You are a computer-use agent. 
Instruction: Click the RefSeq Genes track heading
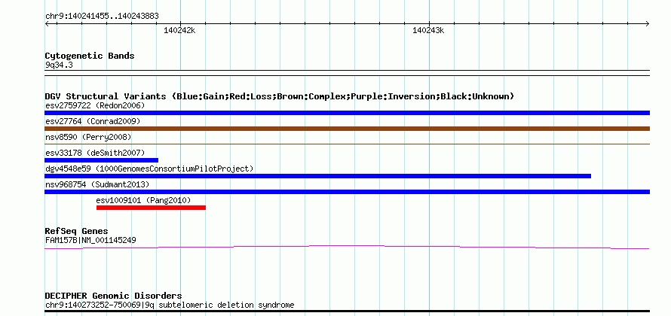click(x=76, y=232)
